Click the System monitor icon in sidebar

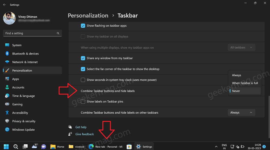tap(7, 45)
